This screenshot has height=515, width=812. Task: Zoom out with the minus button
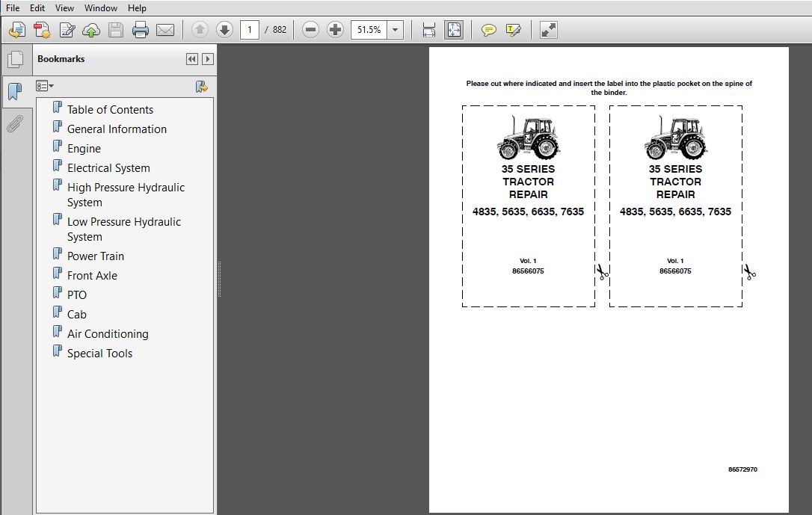click(x=310, y=30)
